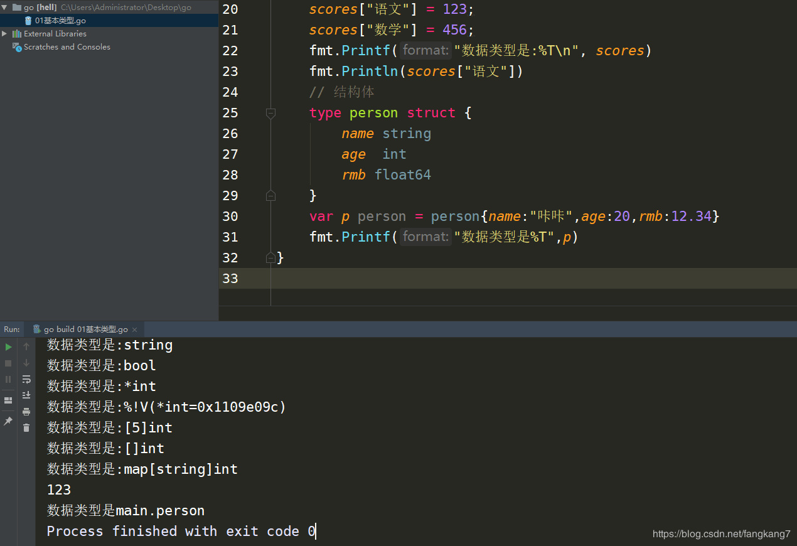Click output line '数据类型是:bool'
The width and height of the screenshot is (797, 546).
tap(102, 366)
